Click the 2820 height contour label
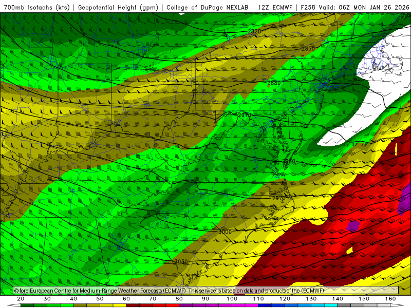411x308 pixels. tap(254, 31)
